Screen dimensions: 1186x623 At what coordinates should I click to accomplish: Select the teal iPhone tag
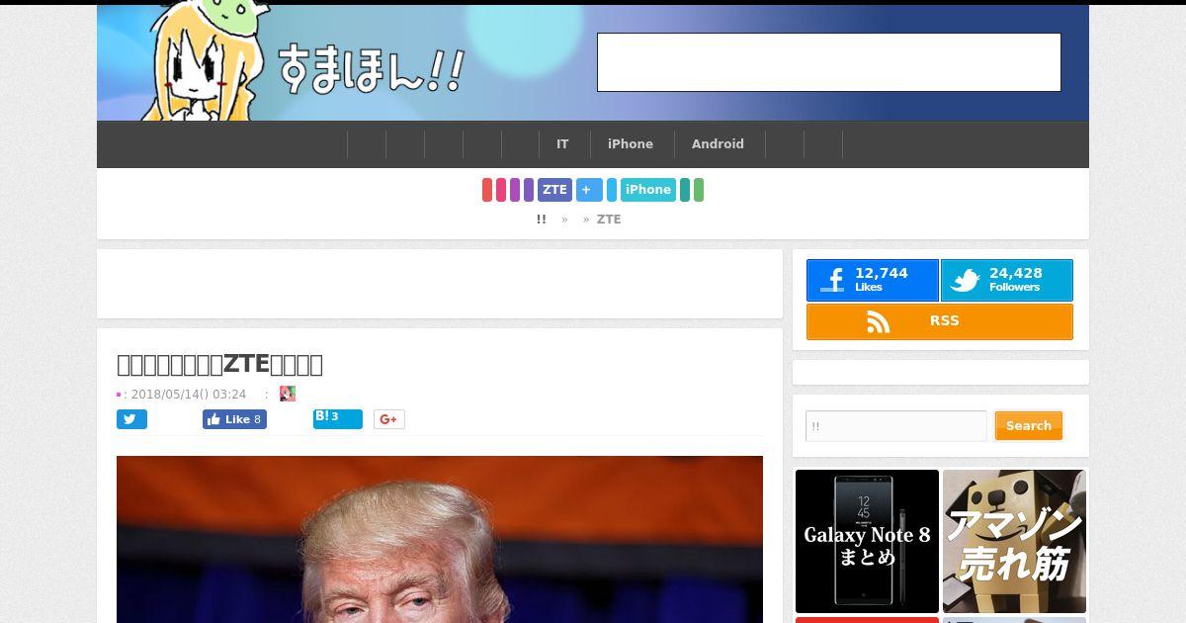click(648, 190)
